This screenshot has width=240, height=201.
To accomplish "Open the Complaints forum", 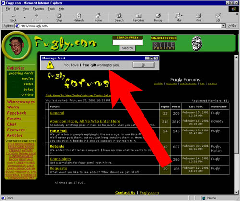I will click(x=60, y=159).
